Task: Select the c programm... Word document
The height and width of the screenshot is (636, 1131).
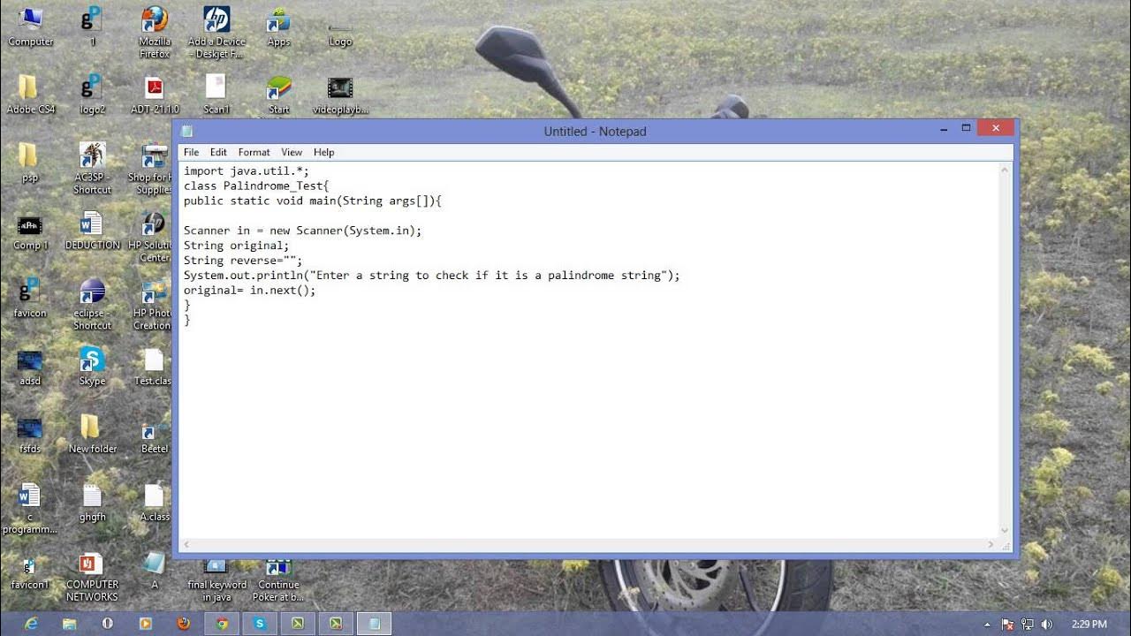Action: 30,508
